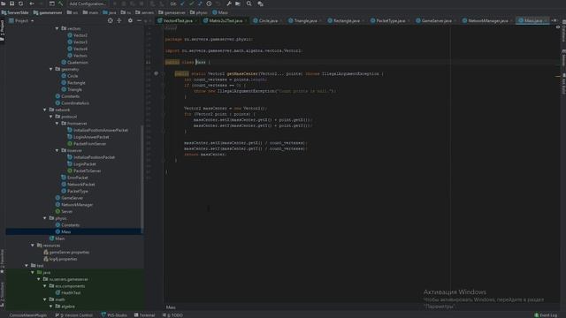Open the Add Configuration dropdown

88,4
